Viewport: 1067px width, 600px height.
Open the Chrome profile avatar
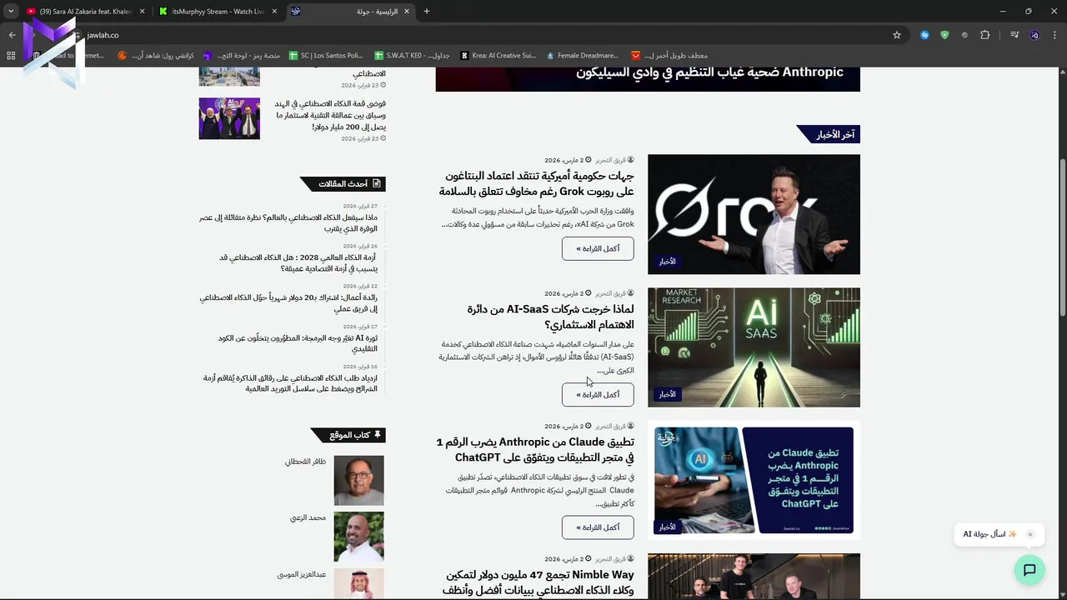click(1034, 35)
